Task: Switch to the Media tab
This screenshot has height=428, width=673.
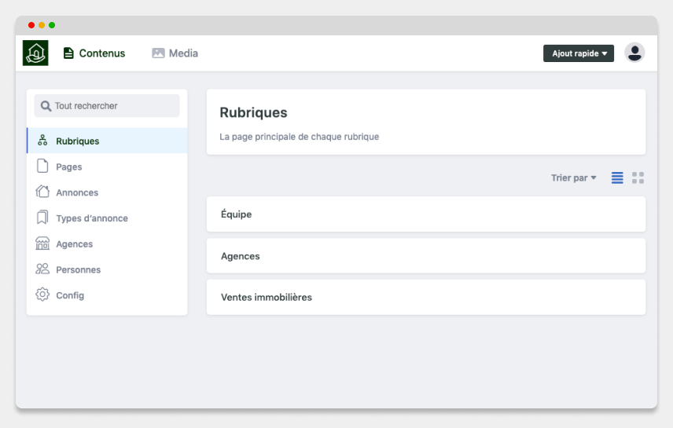Action: [x=175, y=53]
